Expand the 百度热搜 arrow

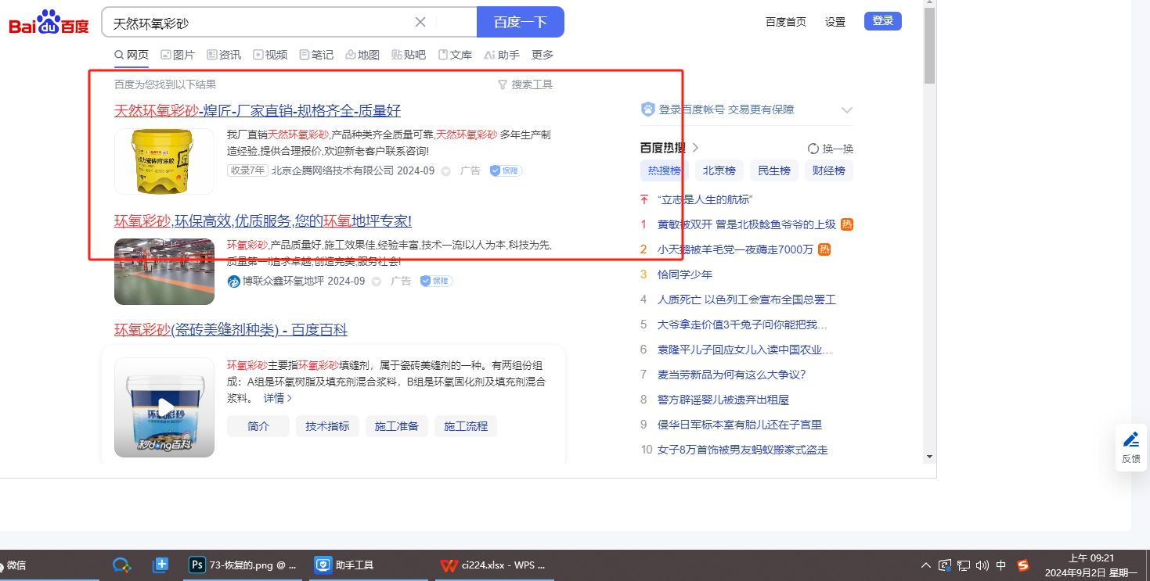coord(695,148)
